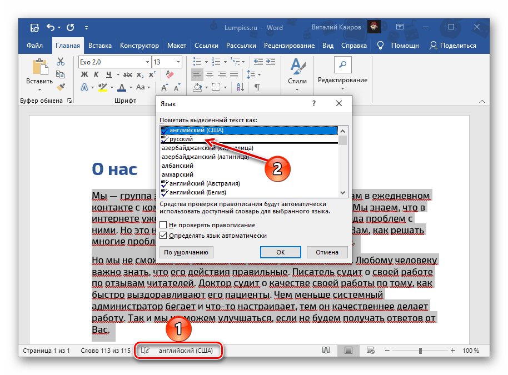This screenshot has width=508, height=375.
Task: Apply font color with underlined A
Action: tap(122, 87)
